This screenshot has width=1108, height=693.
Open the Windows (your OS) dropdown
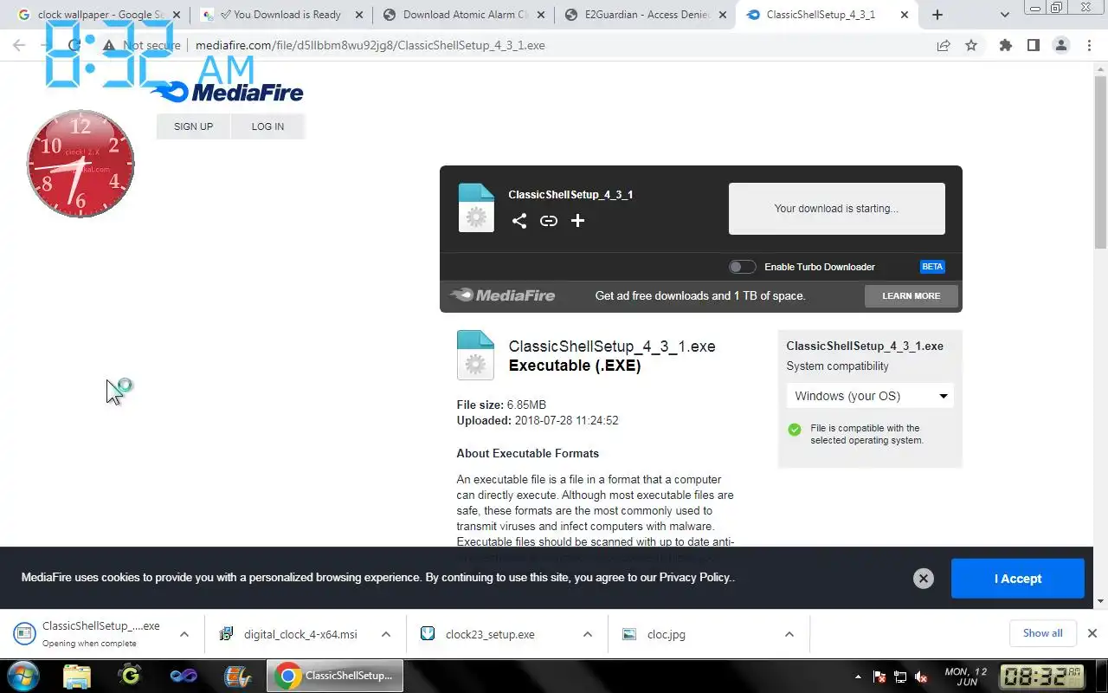tap(870, 396)
